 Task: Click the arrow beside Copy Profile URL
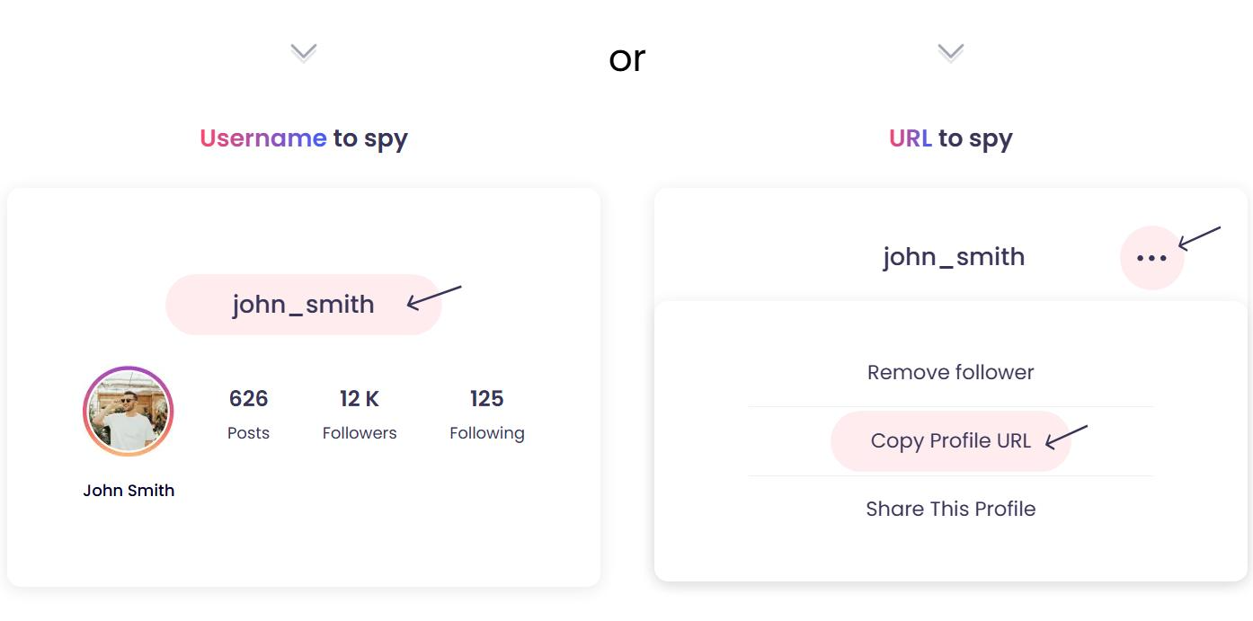tap(1067, 436)
